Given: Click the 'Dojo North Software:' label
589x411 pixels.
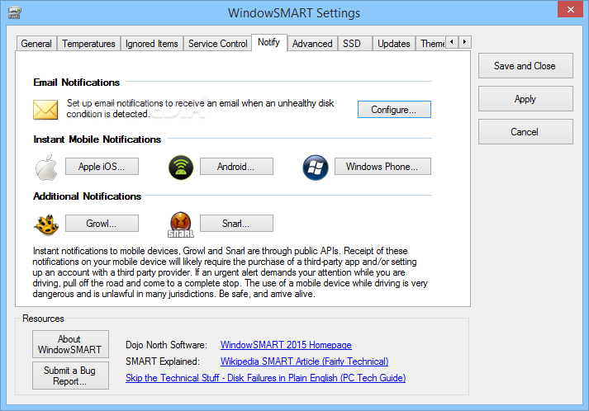Looking at the screenshot, I should [x=166, y=345].
